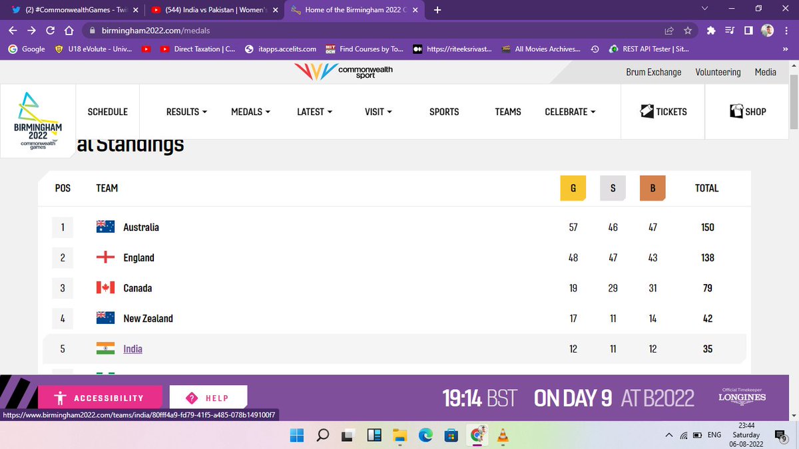
Task: Open the Chrome extensions puzzle icon
Action: click(x=711, y=31)
